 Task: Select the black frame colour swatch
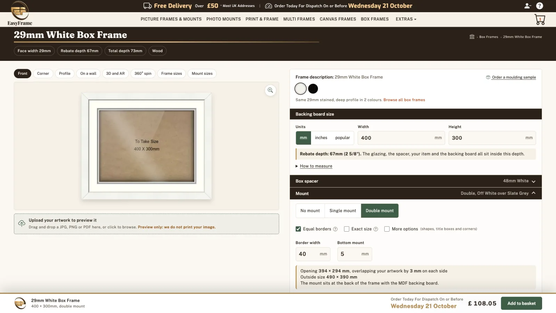(313, 89)
